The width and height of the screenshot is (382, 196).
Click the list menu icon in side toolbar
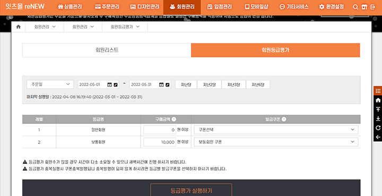pos(378,91)
